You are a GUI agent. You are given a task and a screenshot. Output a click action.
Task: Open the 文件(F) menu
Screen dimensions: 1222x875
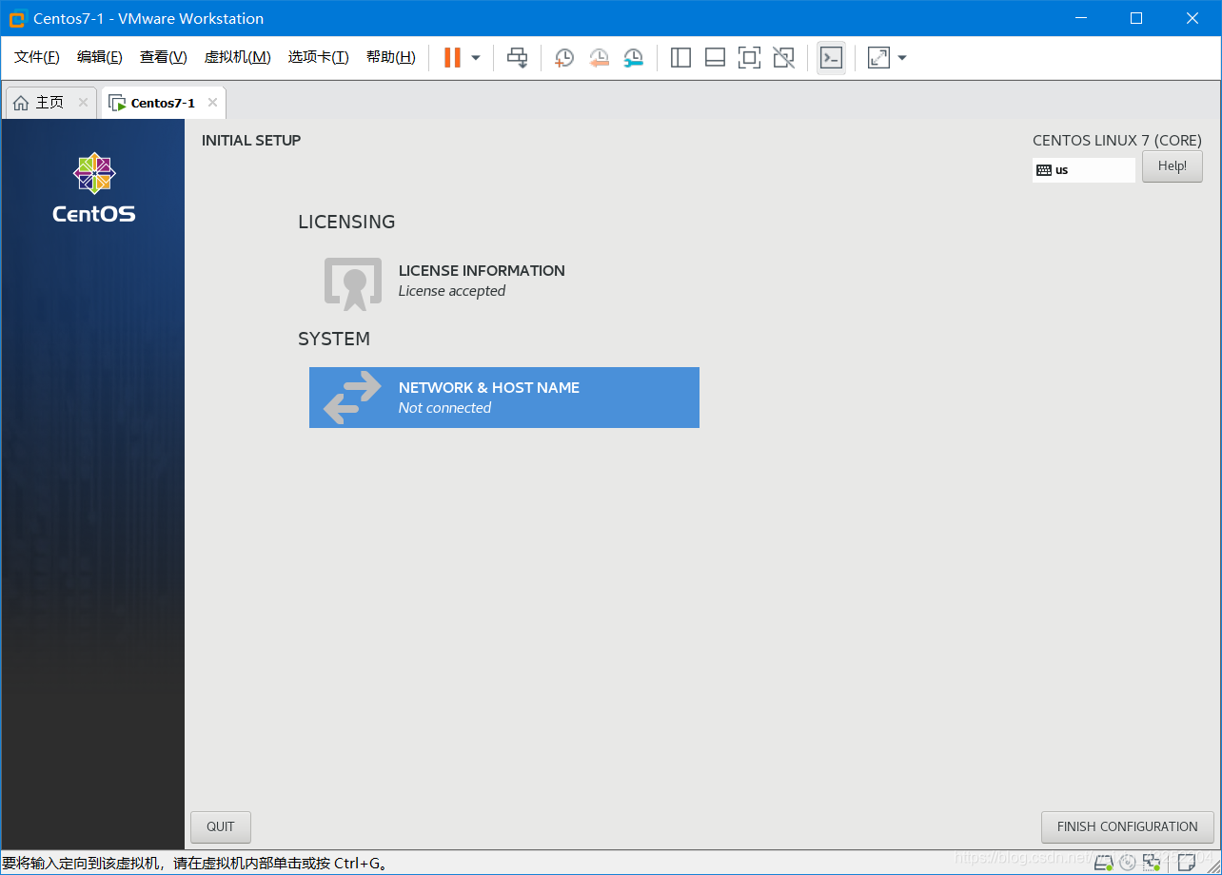pos(37,57)
